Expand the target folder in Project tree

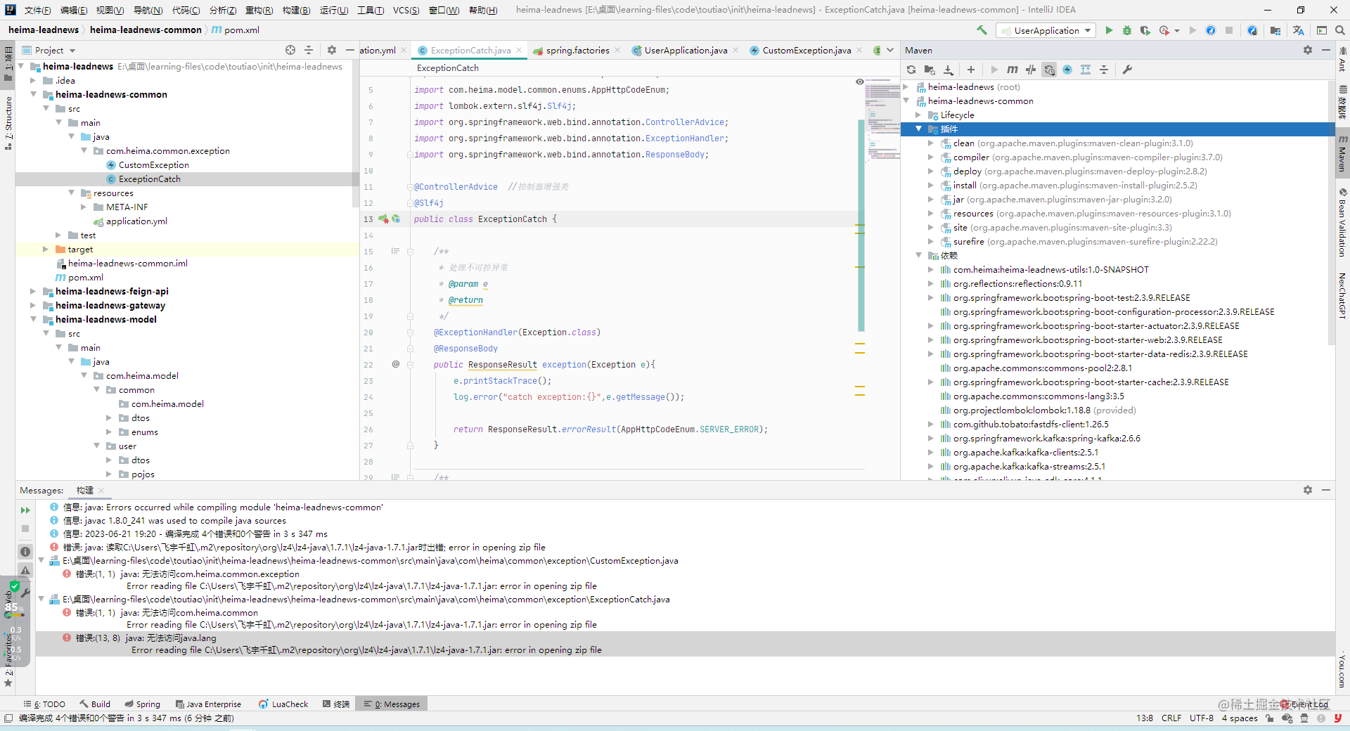[46, 250]
